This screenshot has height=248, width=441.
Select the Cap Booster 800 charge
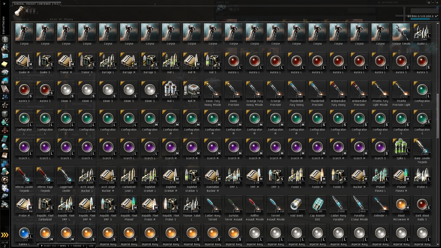[x=317, y=204]
